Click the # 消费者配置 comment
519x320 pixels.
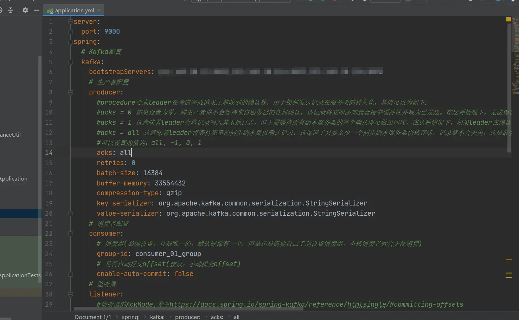coord(109,224)
